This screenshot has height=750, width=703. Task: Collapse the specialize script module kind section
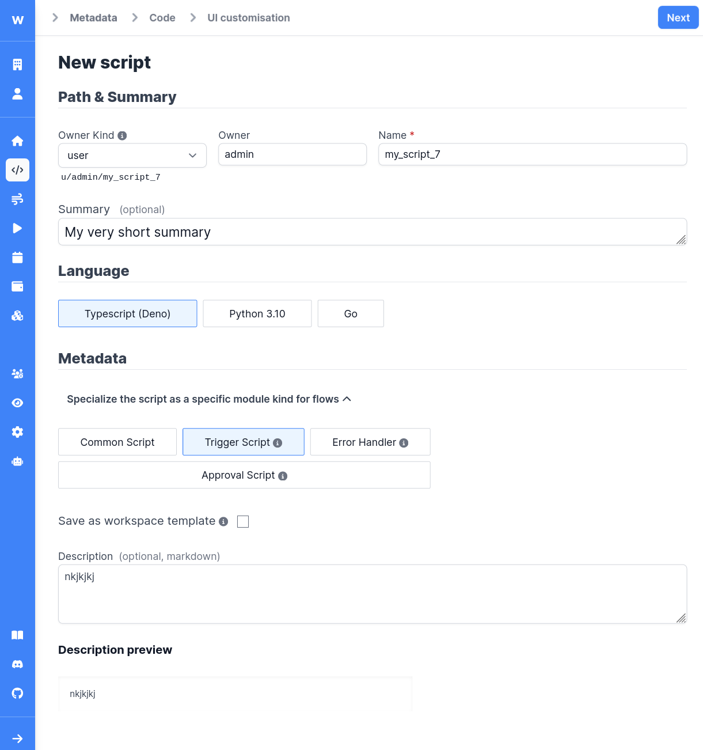[209, 399]
